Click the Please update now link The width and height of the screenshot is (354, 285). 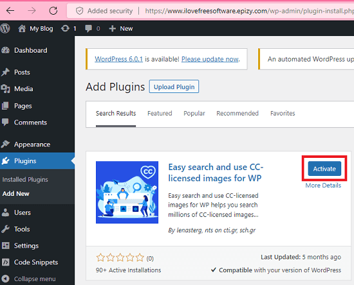click(x=210, y=59)
